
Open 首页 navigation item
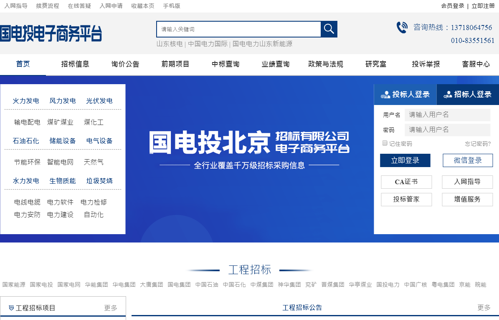coord(23,64)
